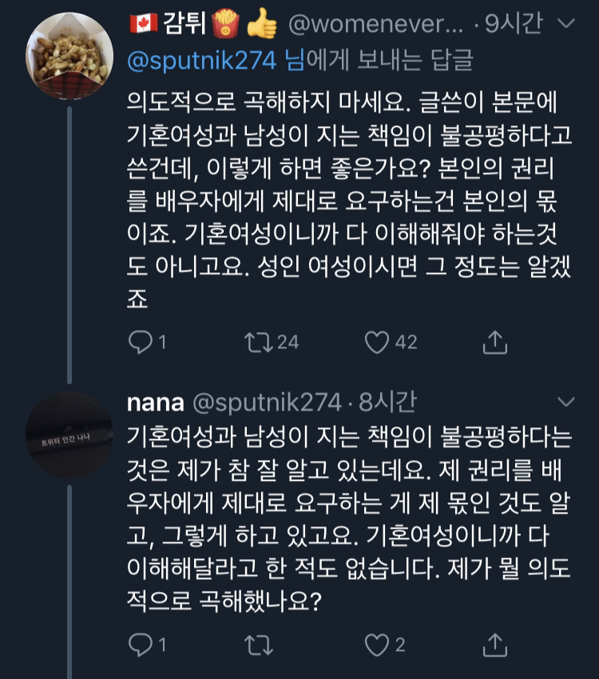Open nana's profile picture

(69, 435)
